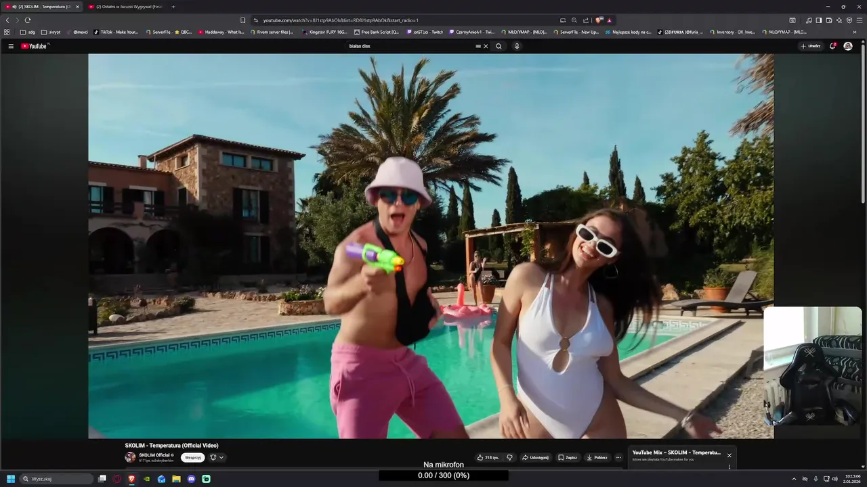The image size is (867, 487).
Task: Open a new browser tab
Action: tap(173, 7)
